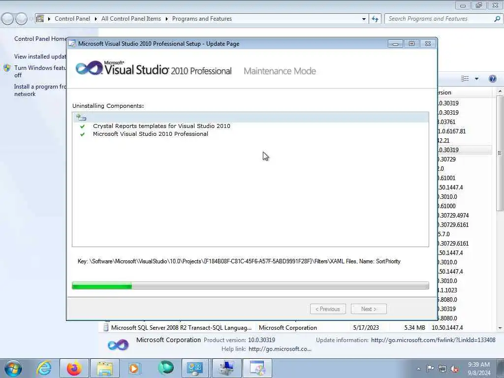Click the Previous button in setup

click(328, 309)
